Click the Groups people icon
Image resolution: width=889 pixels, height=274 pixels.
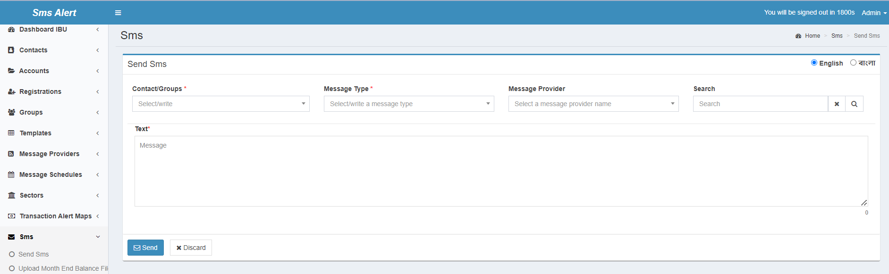coord(11,112)
